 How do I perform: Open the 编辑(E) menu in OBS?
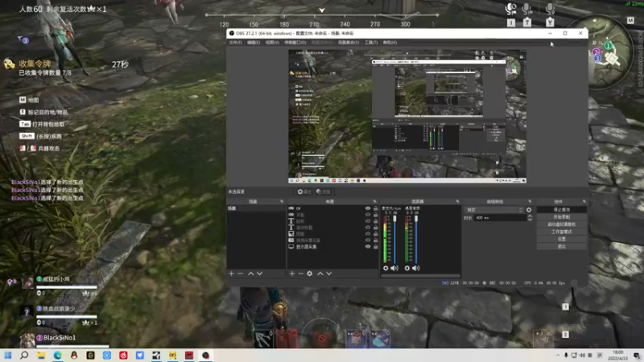tap(254, 43)
